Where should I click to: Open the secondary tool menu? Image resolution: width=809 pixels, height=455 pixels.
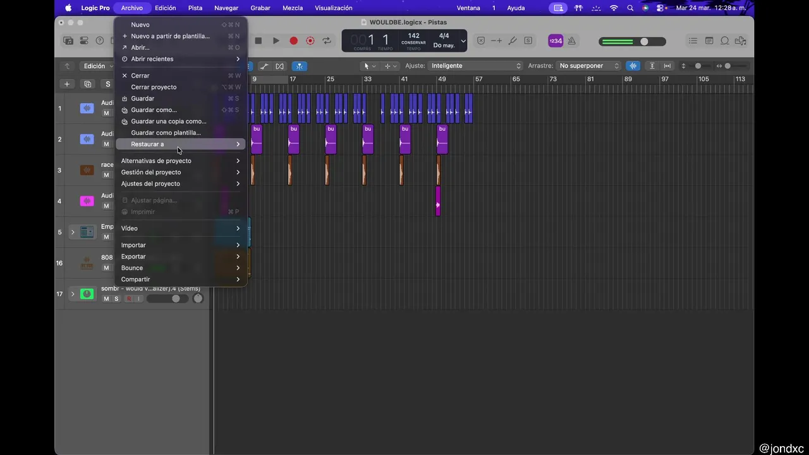click(391, 66)
